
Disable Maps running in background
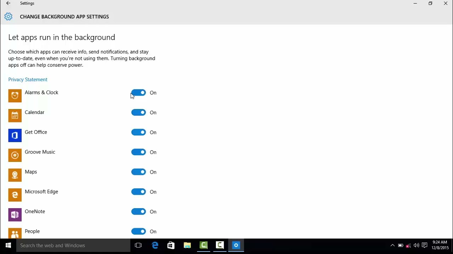tap(138, 172)
